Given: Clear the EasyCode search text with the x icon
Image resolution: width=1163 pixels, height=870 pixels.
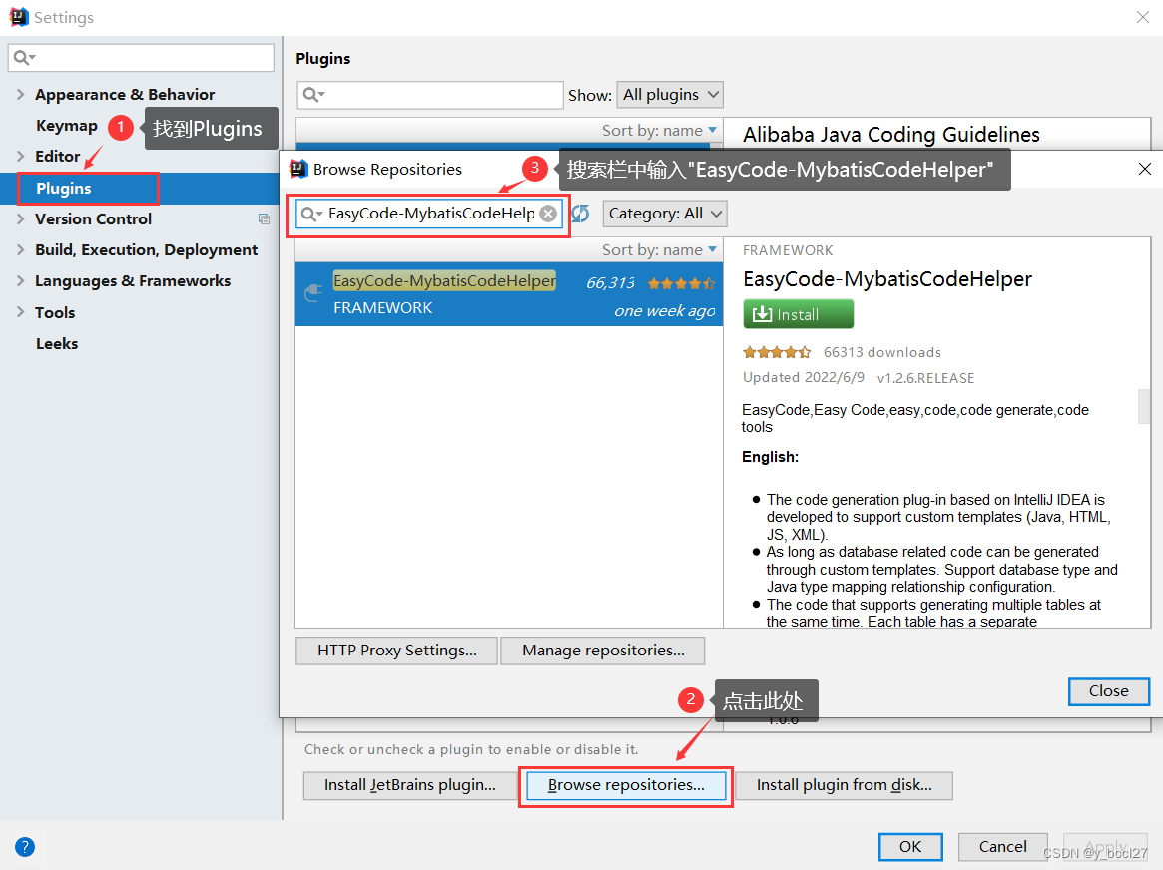Looking at the screenshot, I should (548, 213).
